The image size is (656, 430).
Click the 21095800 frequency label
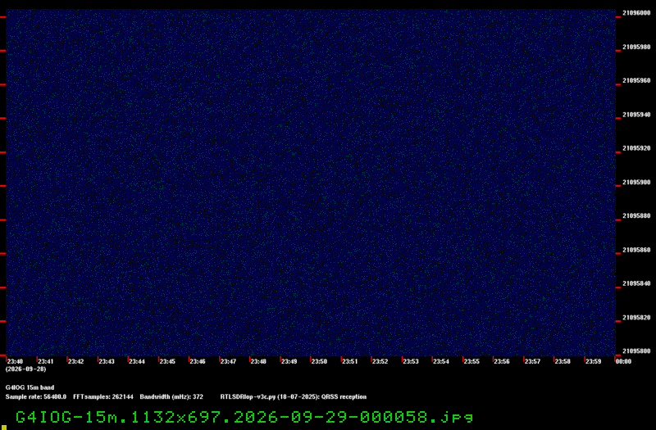636,351
